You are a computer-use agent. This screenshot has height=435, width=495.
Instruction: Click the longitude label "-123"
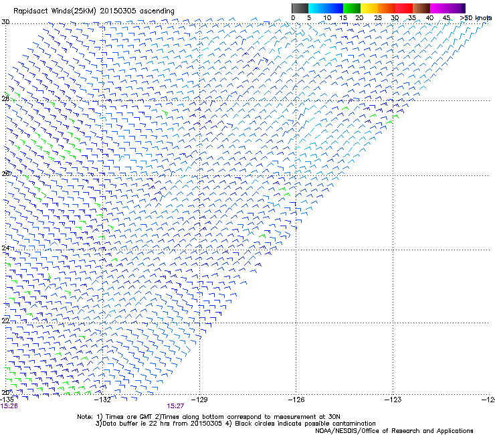coord(393,400)
